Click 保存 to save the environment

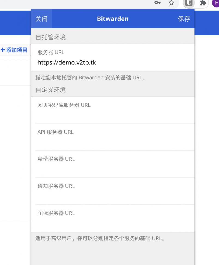coord(184,19)
